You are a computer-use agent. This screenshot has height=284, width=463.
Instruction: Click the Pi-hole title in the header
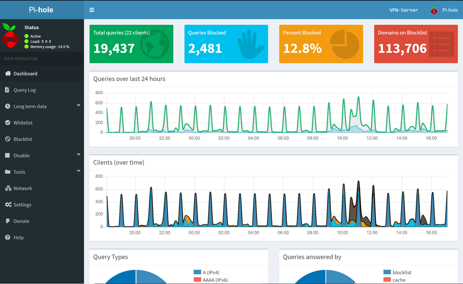point(41,10)
